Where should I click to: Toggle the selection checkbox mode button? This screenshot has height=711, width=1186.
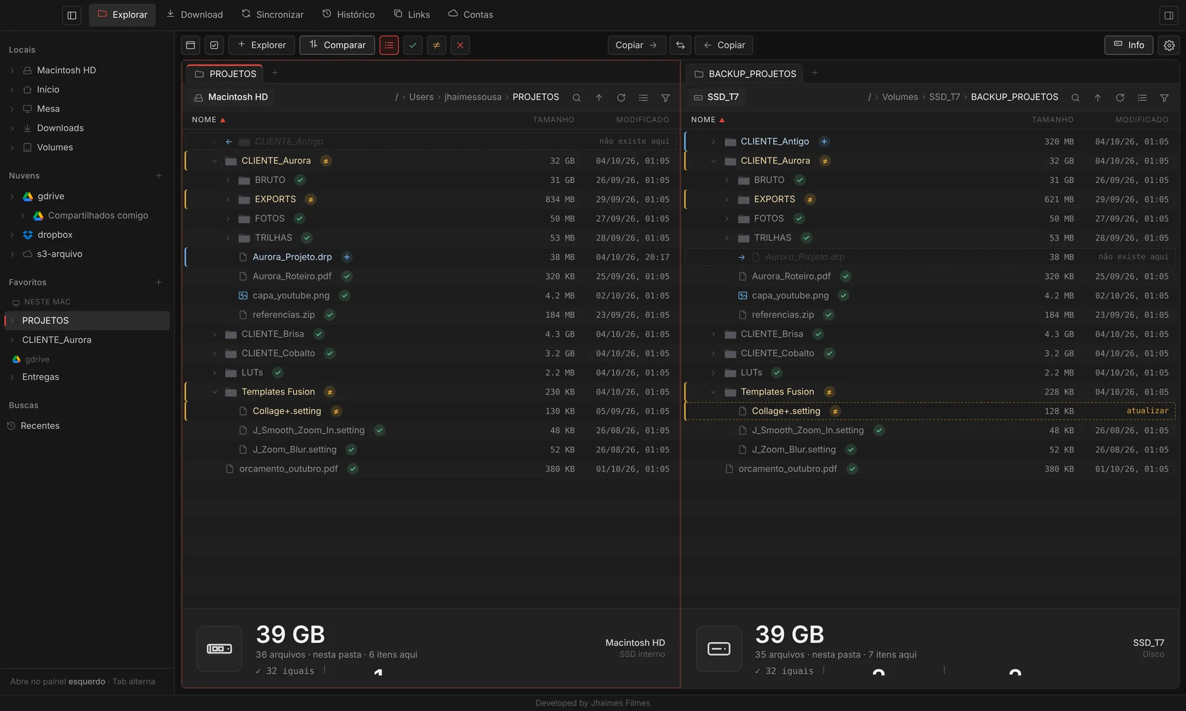pos(214,45)
